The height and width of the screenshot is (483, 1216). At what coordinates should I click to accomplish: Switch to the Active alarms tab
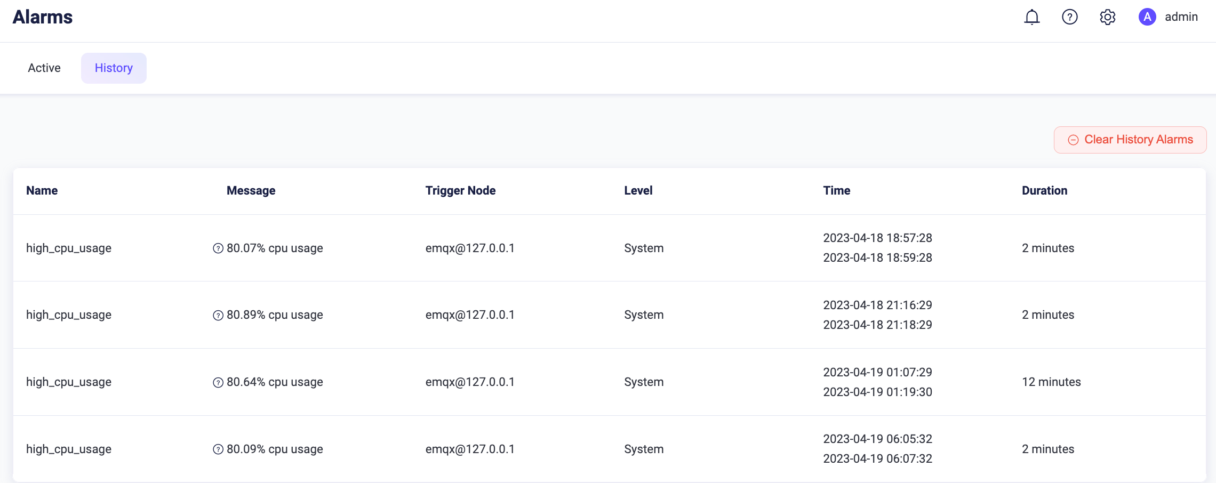[44, 68]
